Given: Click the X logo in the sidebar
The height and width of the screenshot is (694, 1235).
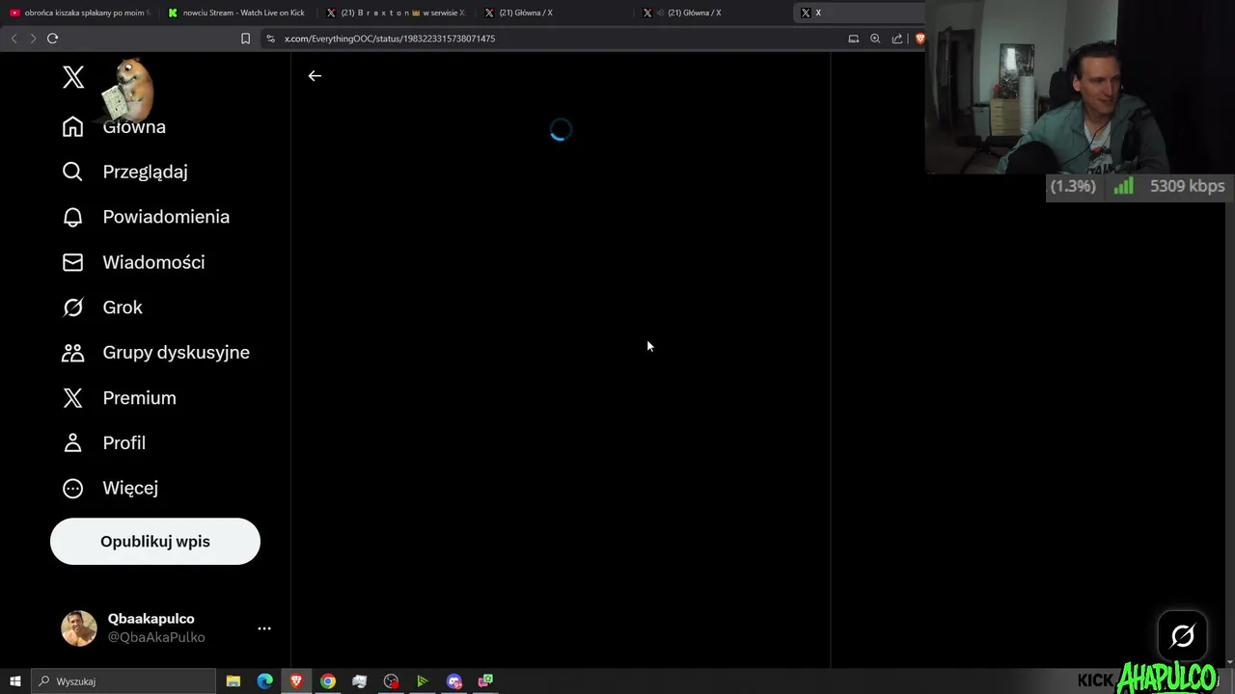Looking at the screenshot, I should [73, 77].
